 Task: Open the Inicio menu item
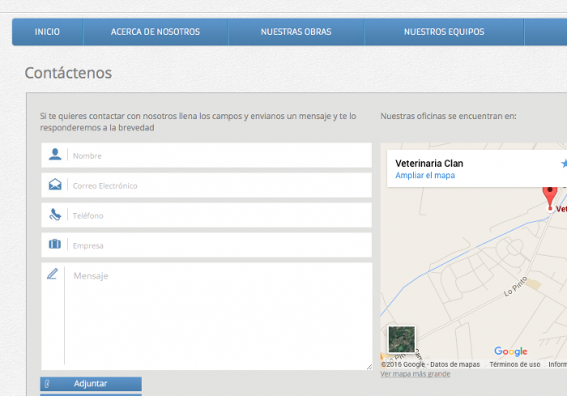click(47, 32)
